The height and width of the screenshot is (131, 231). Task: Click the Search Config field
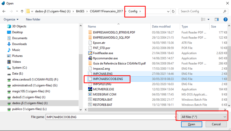point(204,11)
